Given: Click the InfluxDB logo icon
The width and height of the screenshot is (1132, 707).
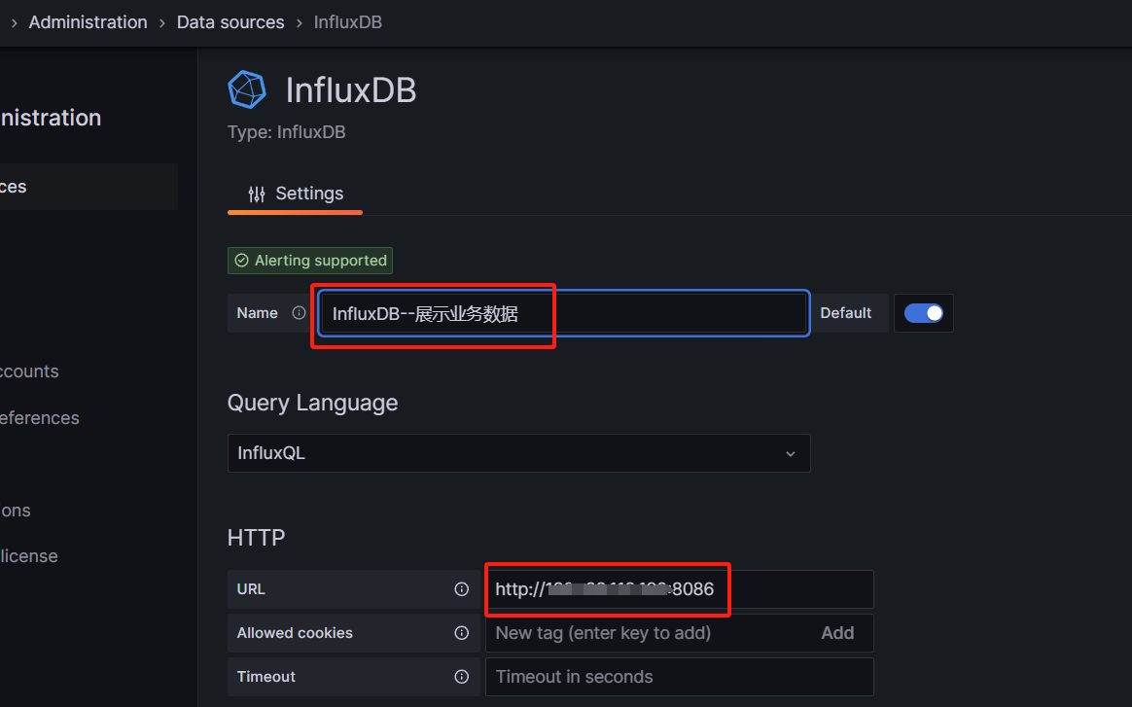Looking at the screenshot, I should coord(247,89).
